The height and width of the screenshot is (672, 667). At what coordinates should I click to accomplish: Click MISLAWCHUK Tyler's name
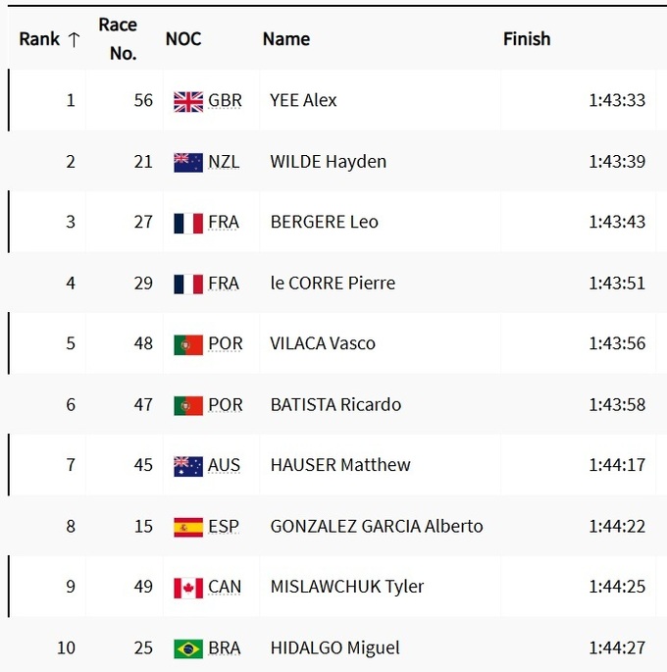346,588
